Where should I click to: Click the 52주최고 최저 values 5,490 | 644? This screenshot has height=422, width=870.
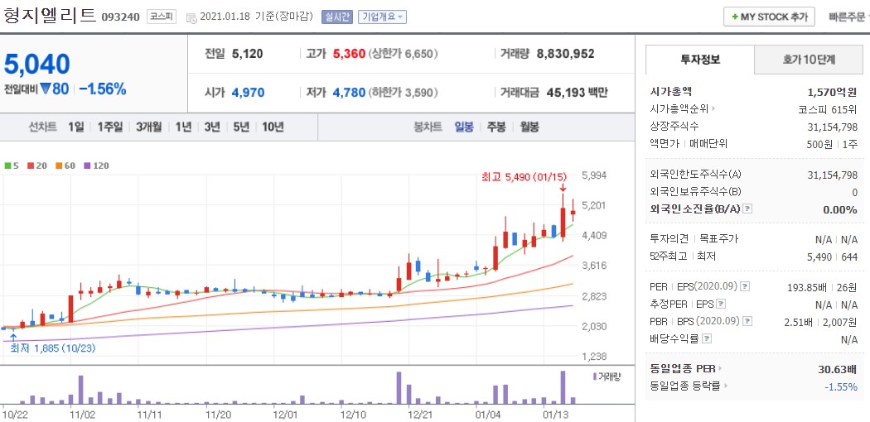(x=832, y=257)
